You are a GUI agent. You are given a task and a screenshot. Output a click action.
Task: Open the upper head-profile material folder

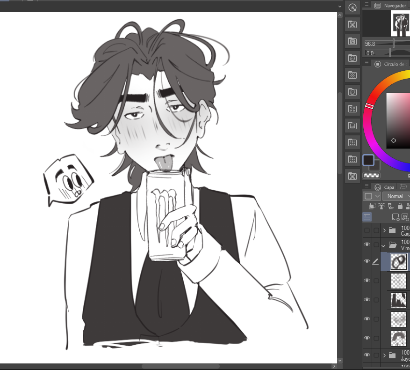[352, 58]
